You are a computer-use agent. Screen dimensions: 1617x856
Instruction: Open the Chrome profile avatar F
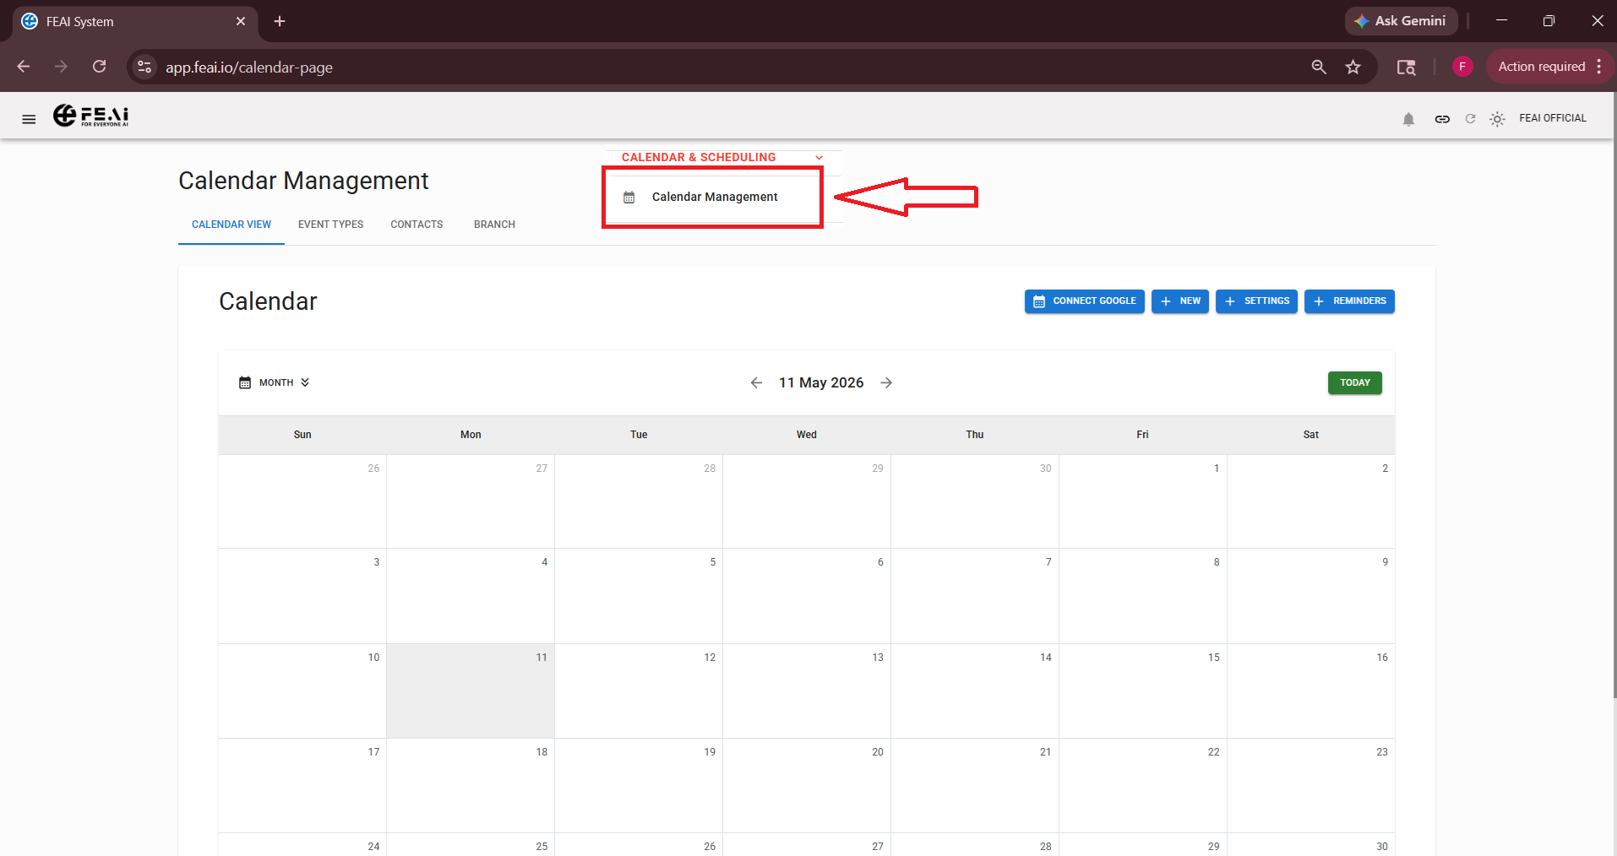click(x=1462, y=67)
